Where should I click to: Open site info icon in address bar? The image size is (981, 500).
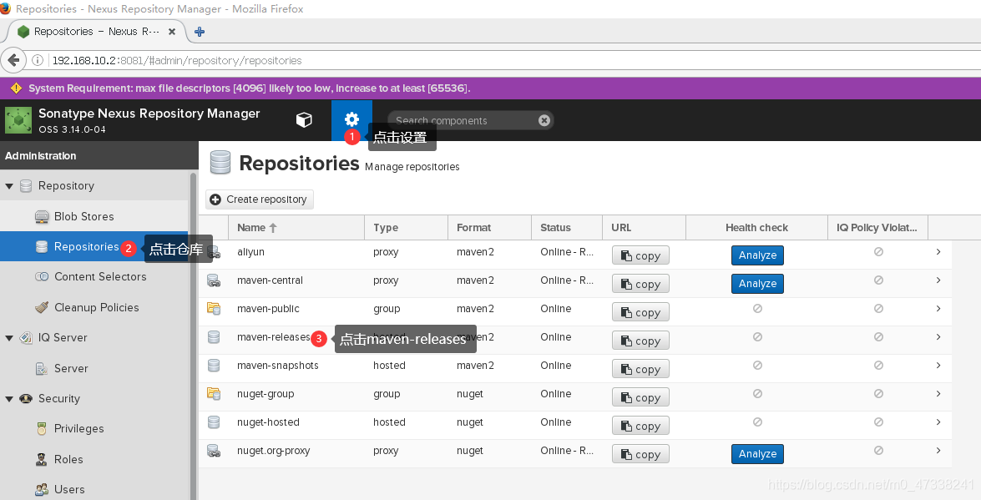[x=38, y=61]
